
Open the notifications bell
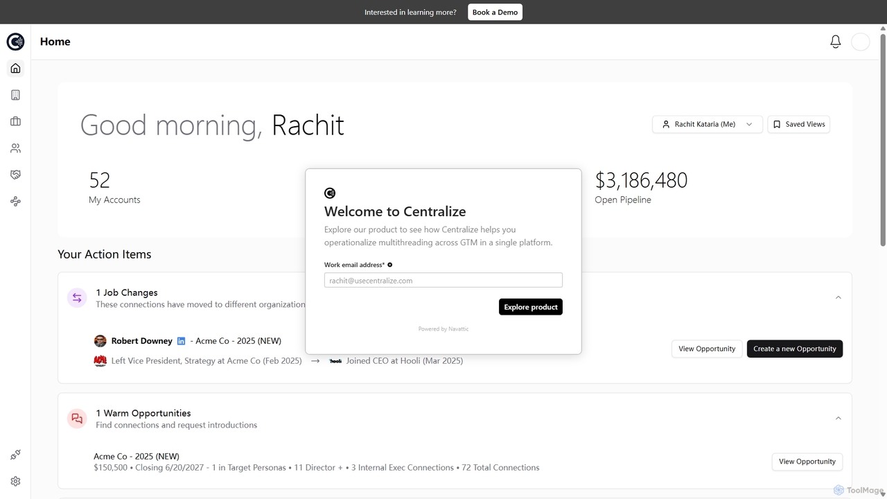pyautogui.click(x=836, y=42)
